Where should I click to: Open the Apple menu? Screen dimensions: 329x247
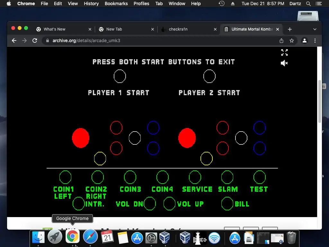[x=9, y=4]
